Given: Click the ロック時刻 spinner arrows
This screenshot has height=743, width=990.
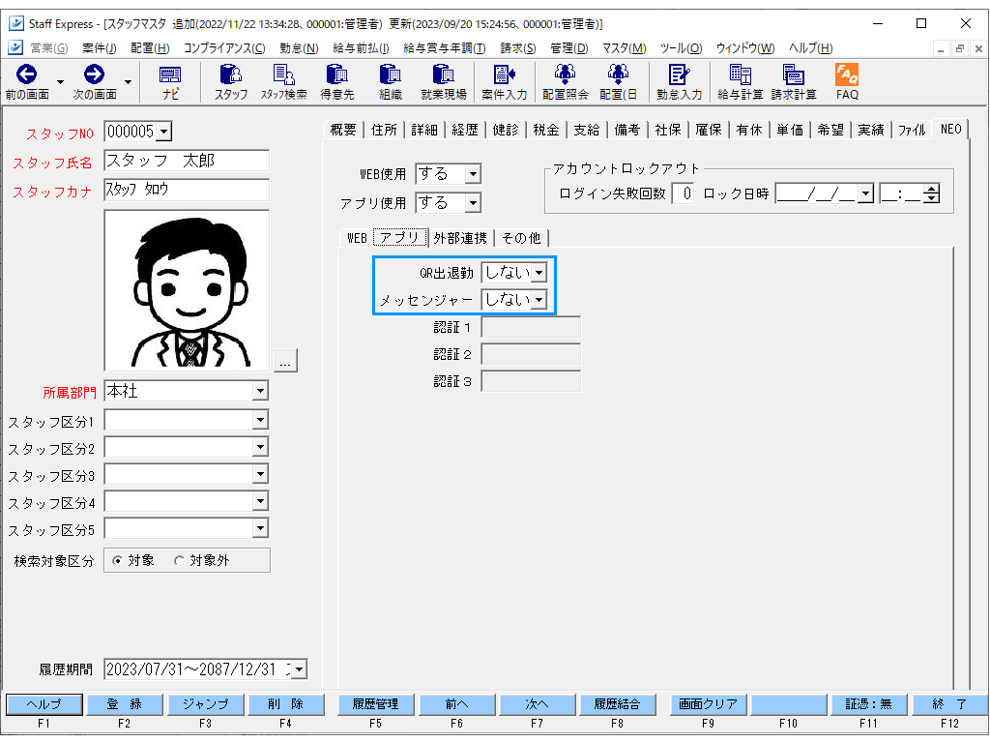Looking at the screenshot, I should tap(931, 193).
